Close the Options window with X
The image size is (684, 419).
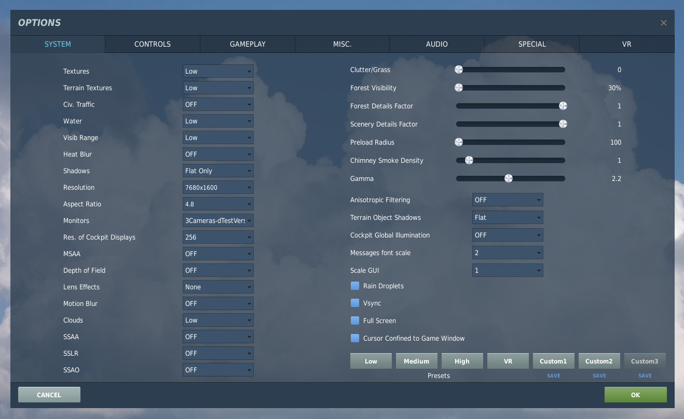[x=663, y=23]
